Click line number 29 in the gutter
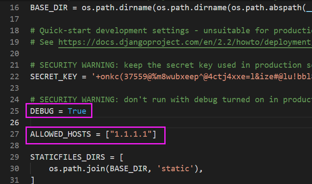The height and width of the screenshot is (184, 312). pyautogui.click(x=14, y=157)
